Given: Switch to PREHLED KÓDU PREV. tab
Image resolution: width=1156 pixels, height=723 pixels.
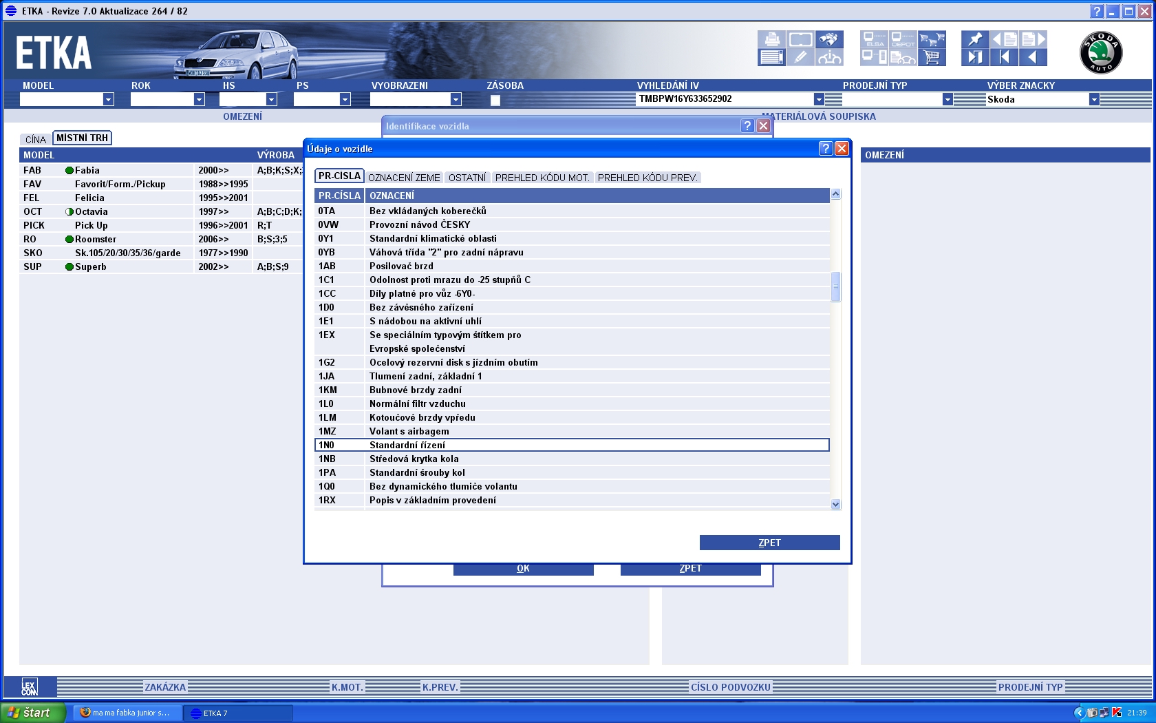Looking at the screenshot, I should coord(647,178).
